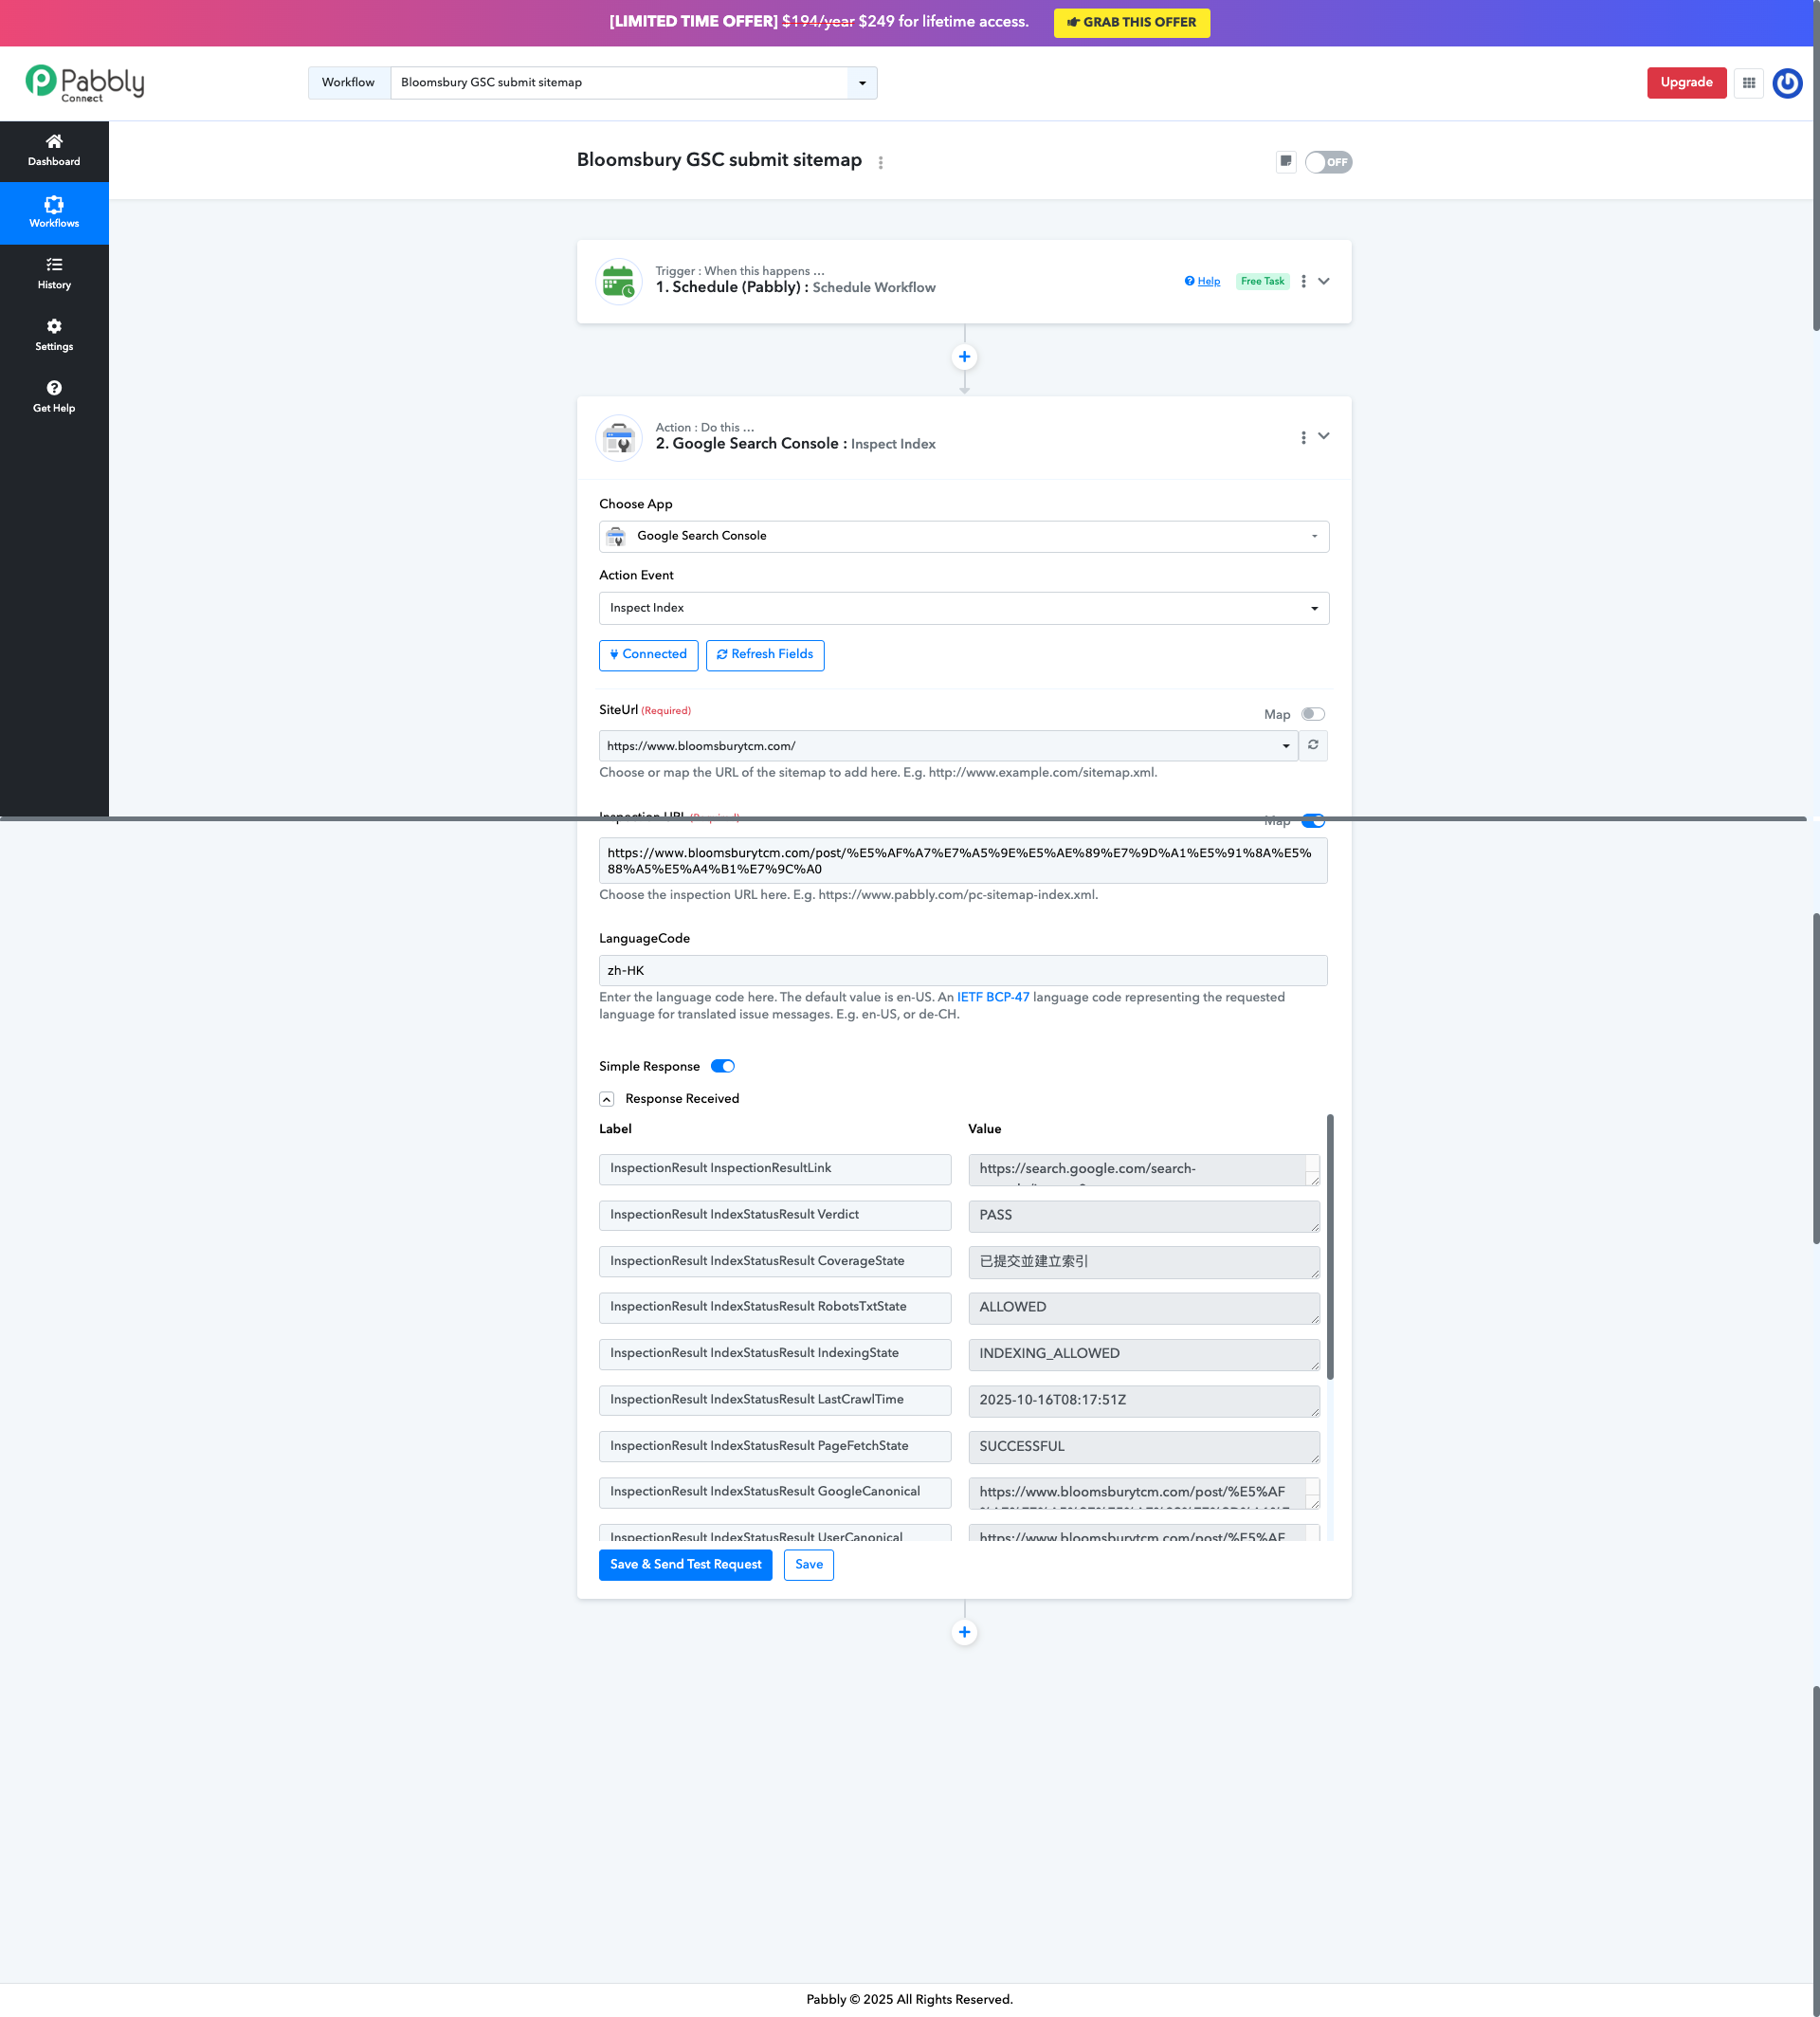Image resolution: width=1820 pixels, height=2017 pixels.
Task: Click Save & Send Test Request
Action: 685,1566
